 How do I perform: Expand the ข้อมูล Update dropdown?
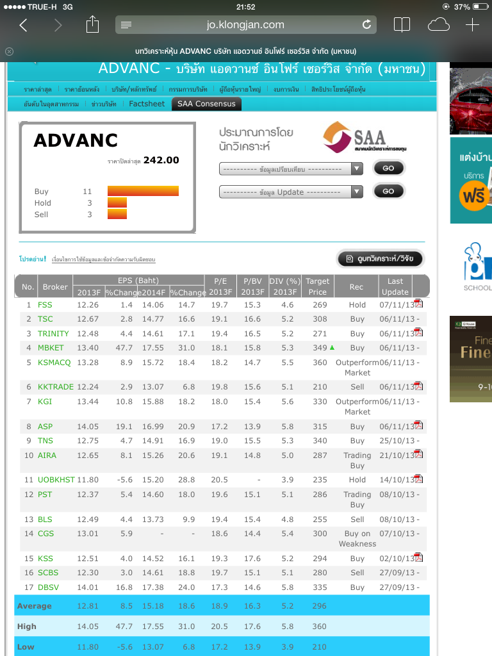pyautogui.click(x=291, y=192)
